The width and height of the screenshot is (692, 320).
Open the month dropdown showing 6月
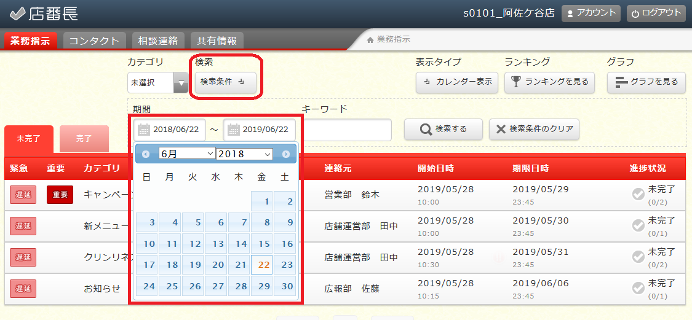tap(186, 154)
